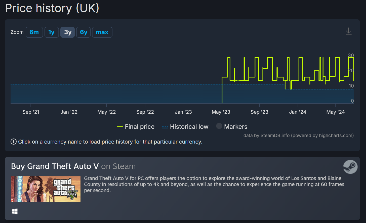The image size is (366, 223).
Task: Switch zoom range to 6y
Action: (x=84, y=32)
